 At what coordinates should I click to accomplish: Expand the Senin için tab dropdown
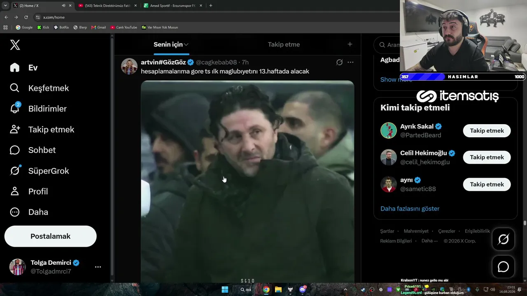click(x=186, y=44)
